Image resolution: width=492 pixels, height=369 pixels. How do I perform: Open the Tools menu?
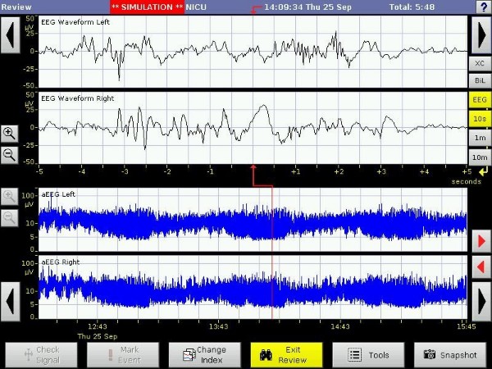coord(368,355)
